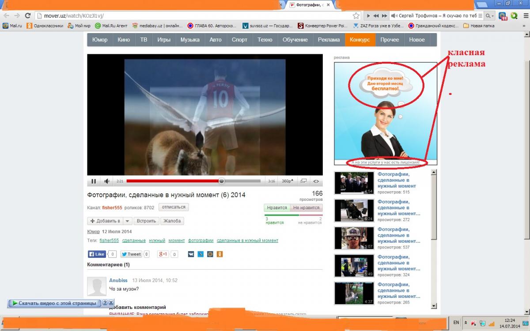The width and height of the screenshot is (530, 331).
Task: Mark the video as Нравится
Action: point(277,208)
